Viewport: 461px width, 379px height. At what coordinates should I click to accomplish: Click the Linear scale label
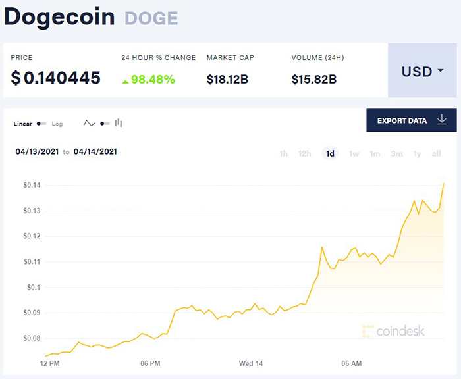pos(23,124)
